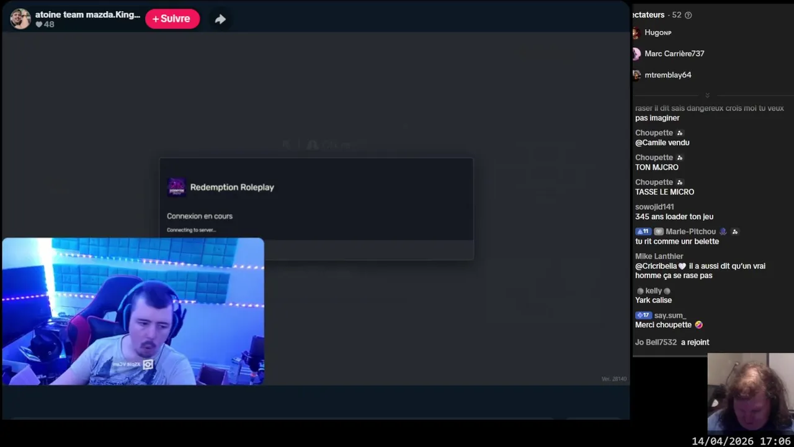Screen dimensions: 794x447
Task: Open kelly's username in chat
Action: pyautogui.click(x=653, y=291)
